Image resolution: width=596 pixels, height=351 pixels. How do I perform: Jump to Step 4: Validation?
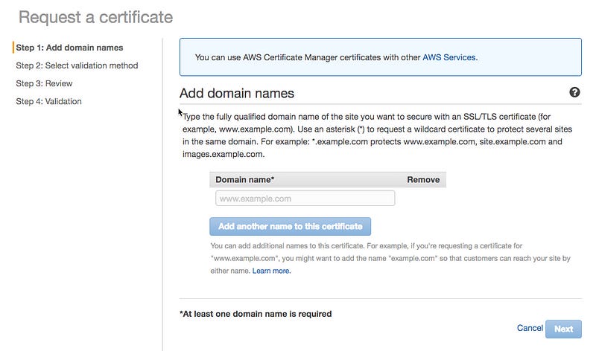(48, 101)
